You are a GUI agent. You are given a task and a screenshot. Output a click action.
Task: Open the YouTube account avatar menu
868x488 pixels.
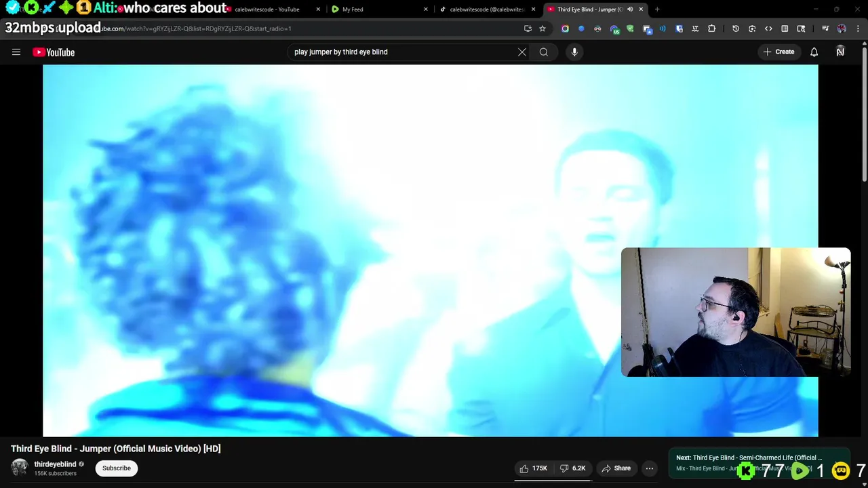840,52
